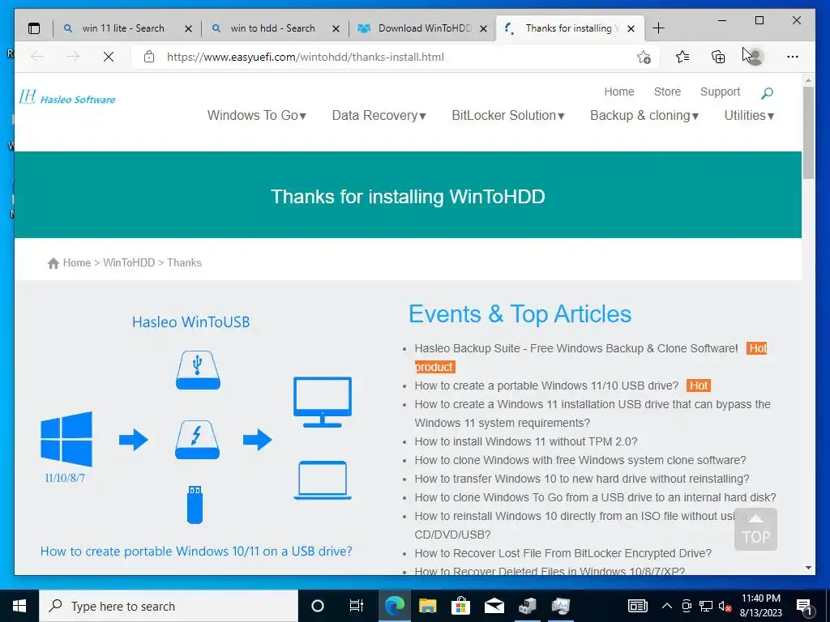Open the Collections panel

click(718, 57)
